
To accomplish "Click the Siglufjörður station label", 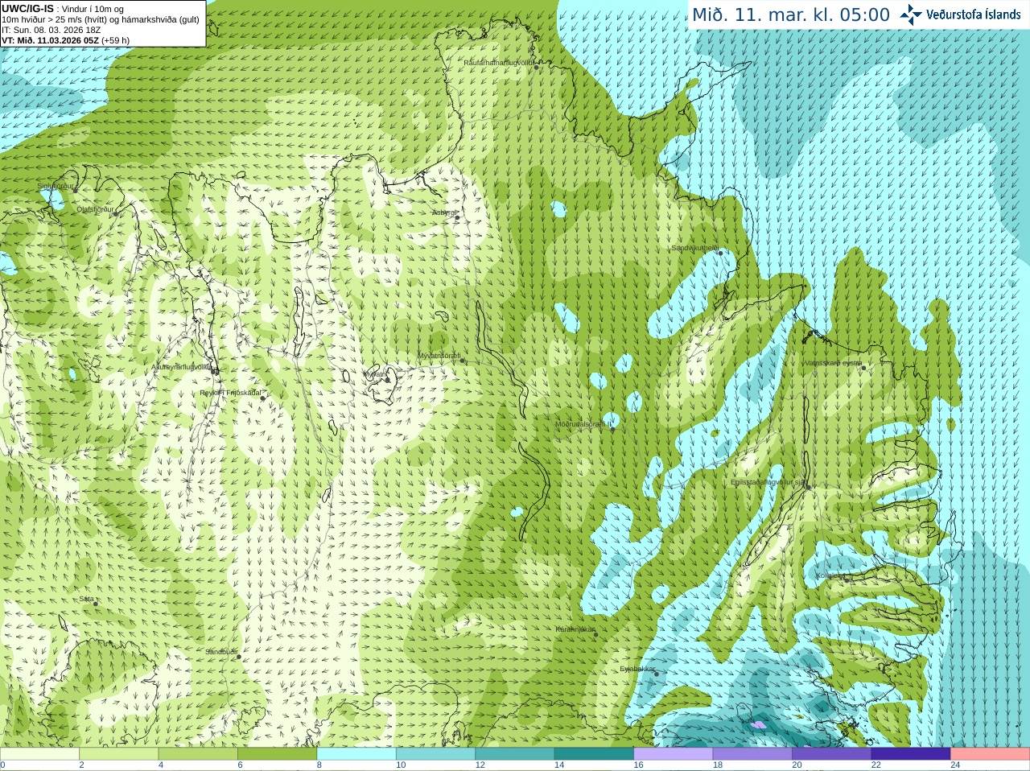I will coord(56,186).
